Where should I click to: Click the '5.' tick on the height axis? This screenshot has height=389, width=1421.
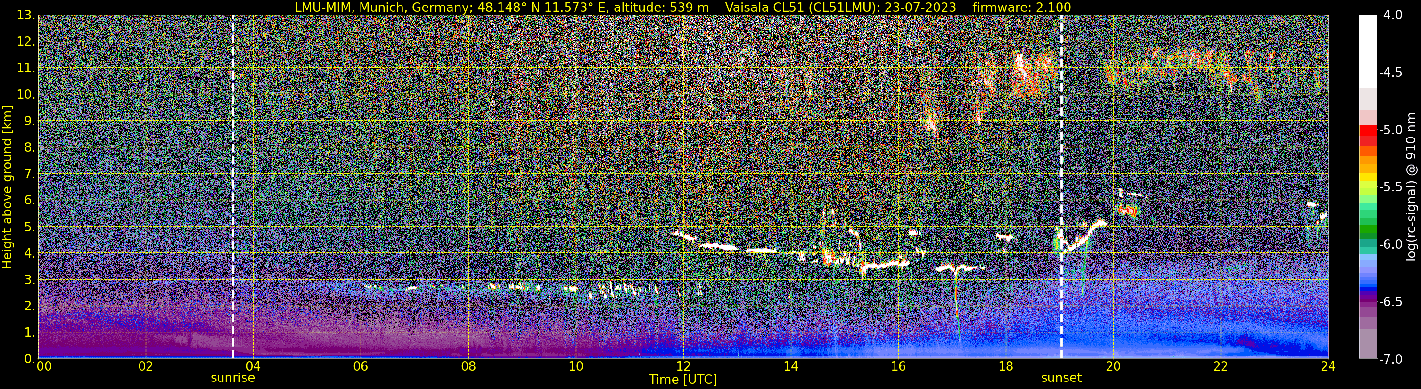point(29,227)
